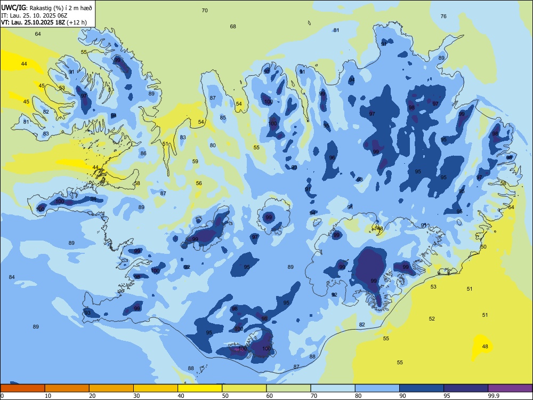Pick the 95–99.9 indigo legend swatch
This screenshot has width=533, height=400.
point(466,388)
